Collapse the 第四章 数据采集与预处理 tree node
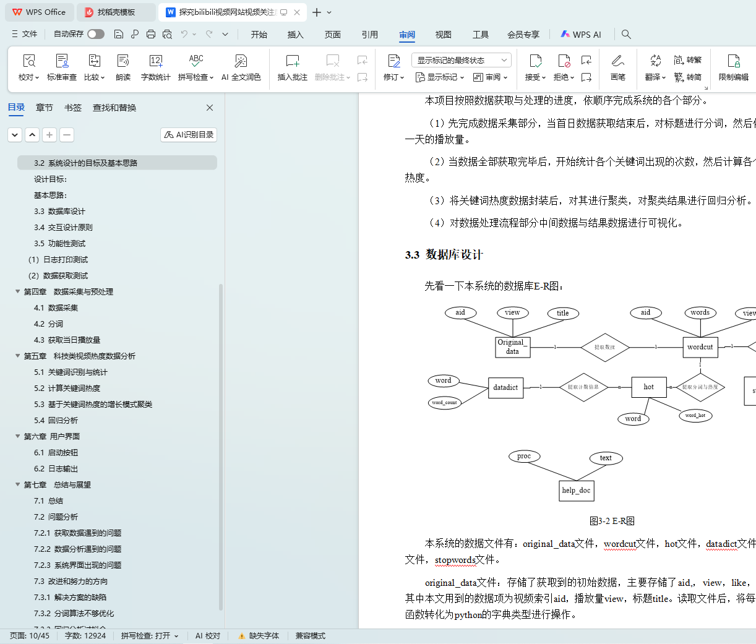The image size is (756, 644). coord(18,291)
